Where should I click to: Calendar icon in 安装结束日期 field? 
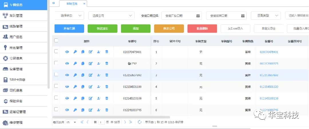pyautogui.click(x=243, y=16)
